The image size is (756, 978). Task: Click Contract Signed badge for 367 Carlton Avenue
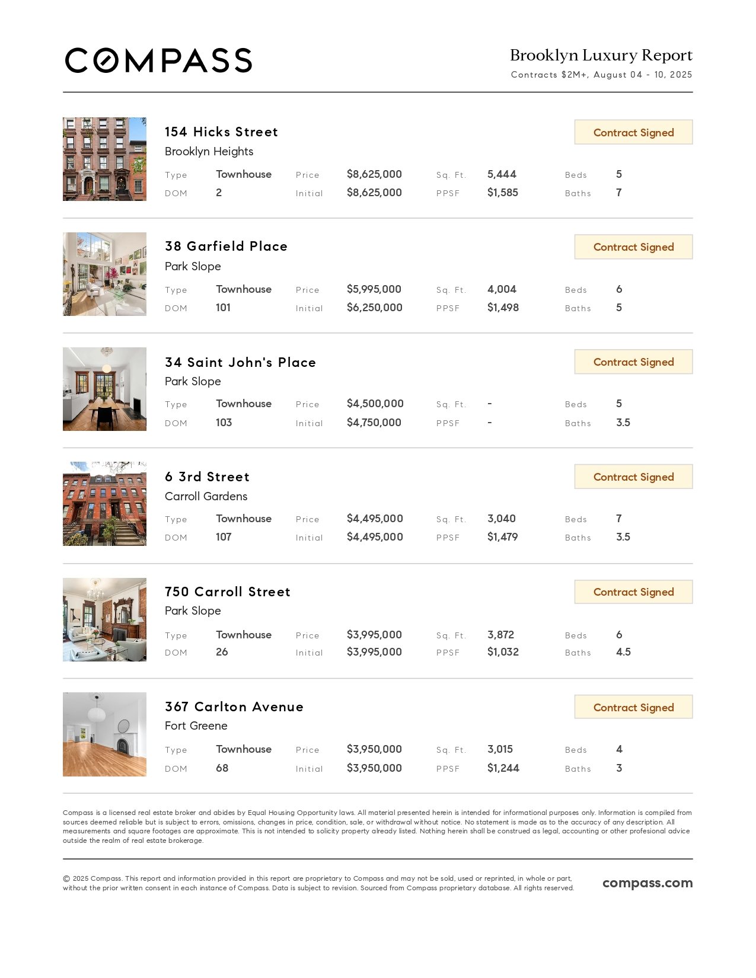coord(633,707)
